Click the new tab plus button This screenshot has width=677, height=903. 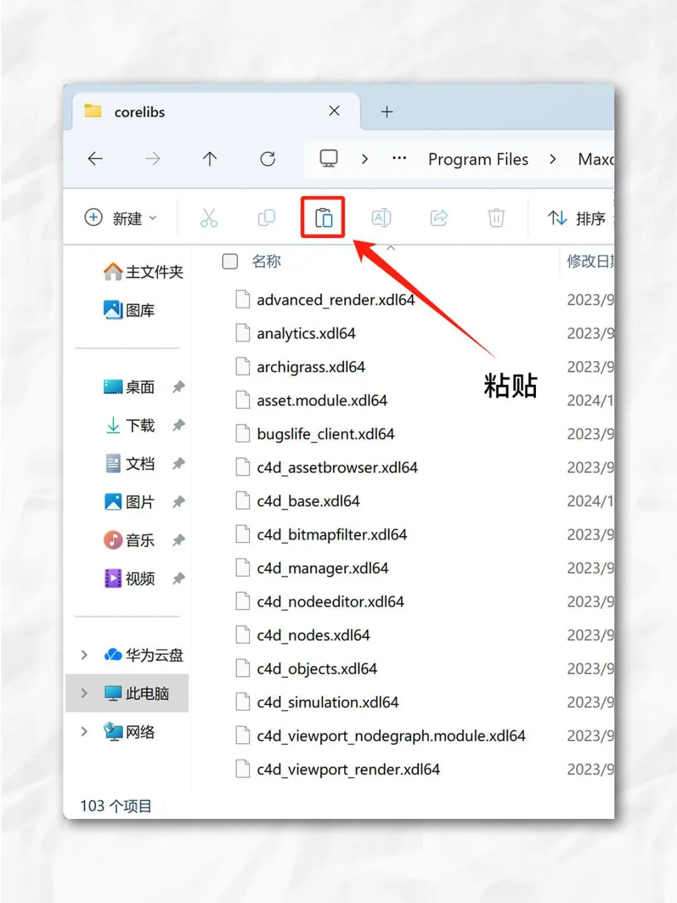(x=386, y=112)
